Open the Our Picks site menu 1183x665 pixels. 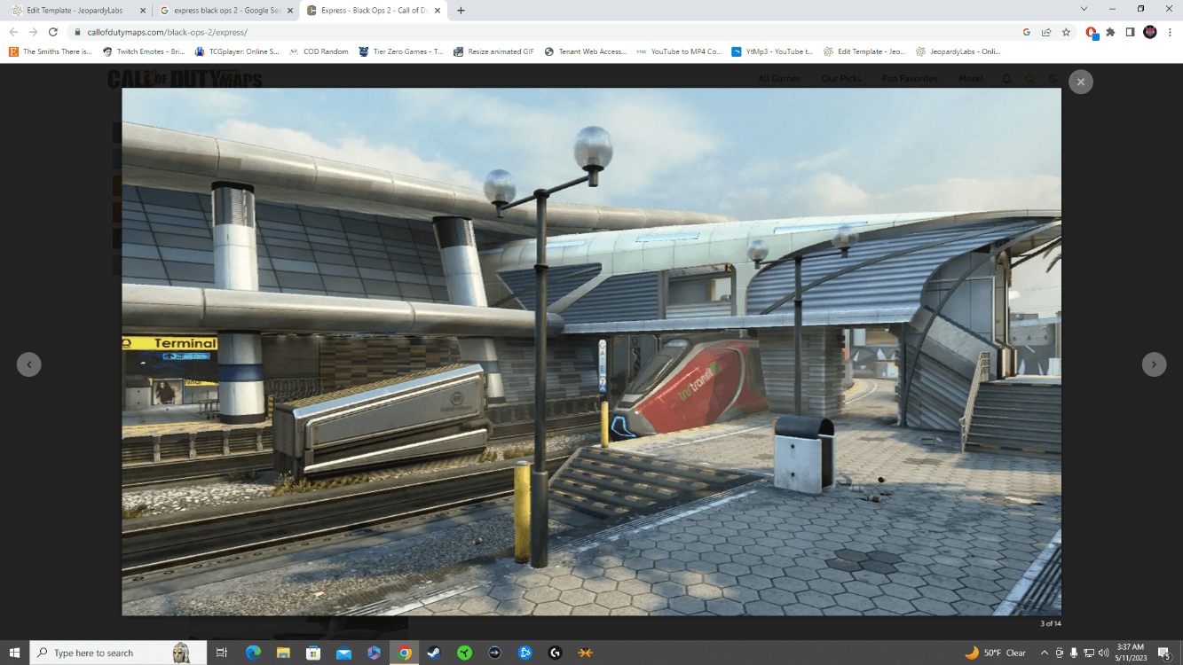[841, 79]
